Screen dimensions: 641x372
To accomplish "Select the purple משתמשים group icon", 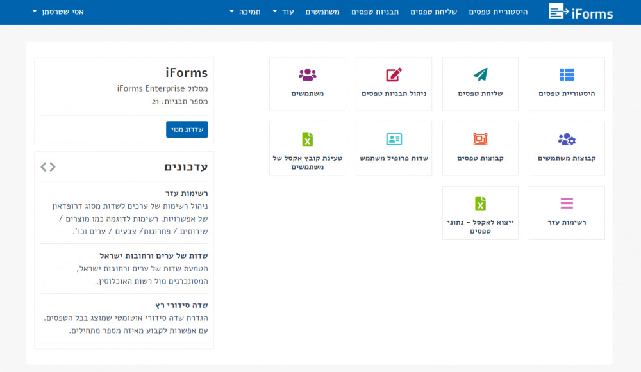I will point(308,75).
